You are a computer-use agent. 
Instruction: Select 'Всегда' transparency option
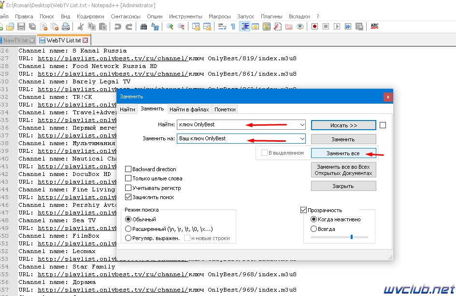pos(313,229)
